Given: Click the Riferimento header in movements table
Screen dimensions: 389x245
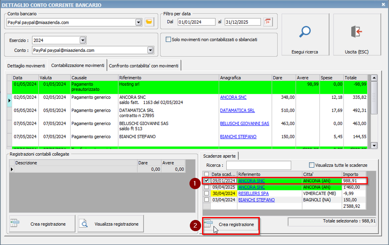Looking at the screenshot, I should (x=168, y=78).
